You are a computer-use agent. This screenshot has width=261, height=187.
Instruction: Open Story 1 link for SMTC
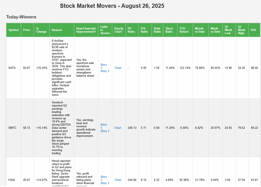pyautogui.click(x=103, y=125)
